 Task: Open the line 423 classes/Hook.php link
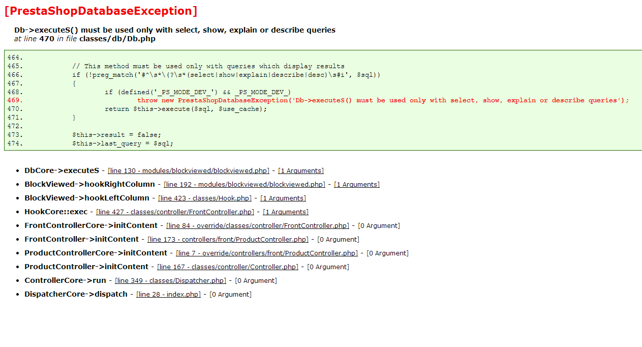point(205,198)
